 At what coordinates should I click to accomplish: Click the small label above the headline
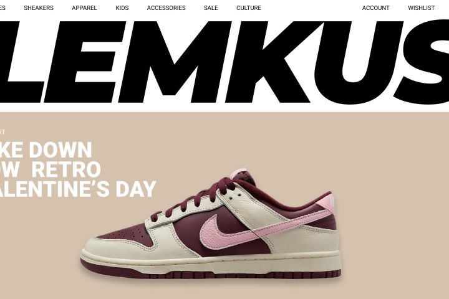coord(2,132)
